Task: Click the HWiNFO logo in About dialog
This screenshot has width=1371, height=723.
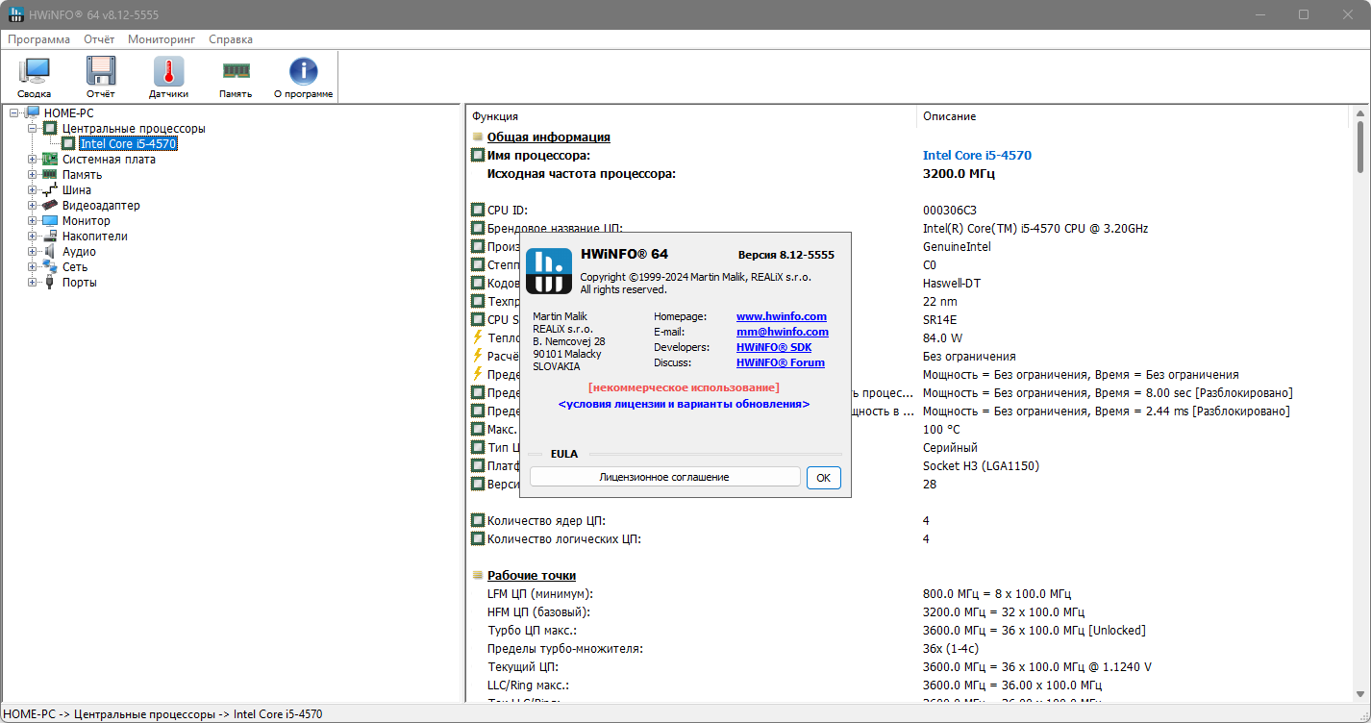Action: (549, 271)
